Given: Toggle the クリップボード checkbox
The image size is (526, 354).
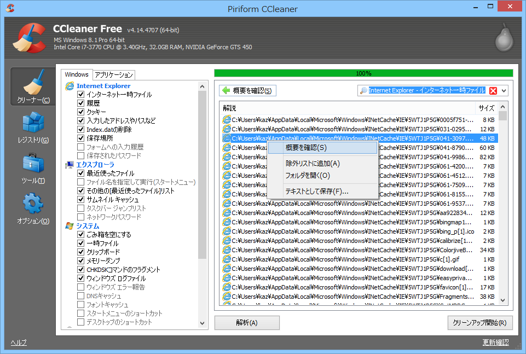Looking at the screenshot, I should coord(80,252).
